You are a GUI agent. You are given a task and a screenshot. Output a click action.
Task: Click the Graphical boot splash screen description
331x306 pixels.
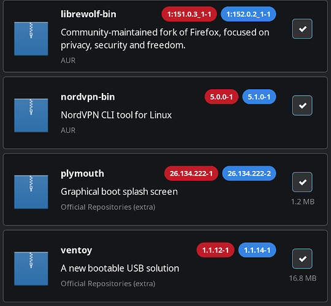point(120,192)
